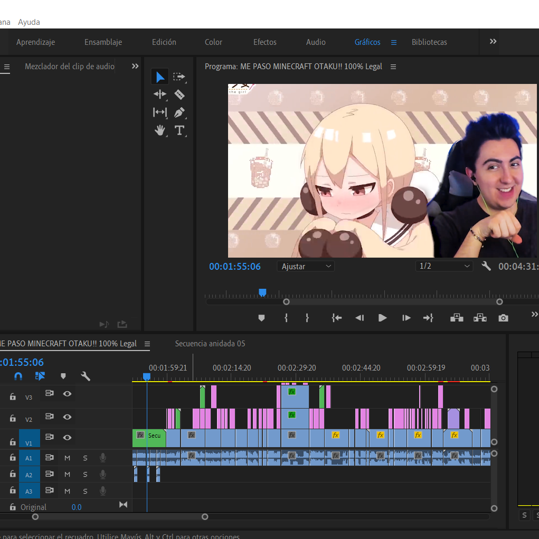Hide the V3 track output
539x539 pixels.
tap(68, 394)
